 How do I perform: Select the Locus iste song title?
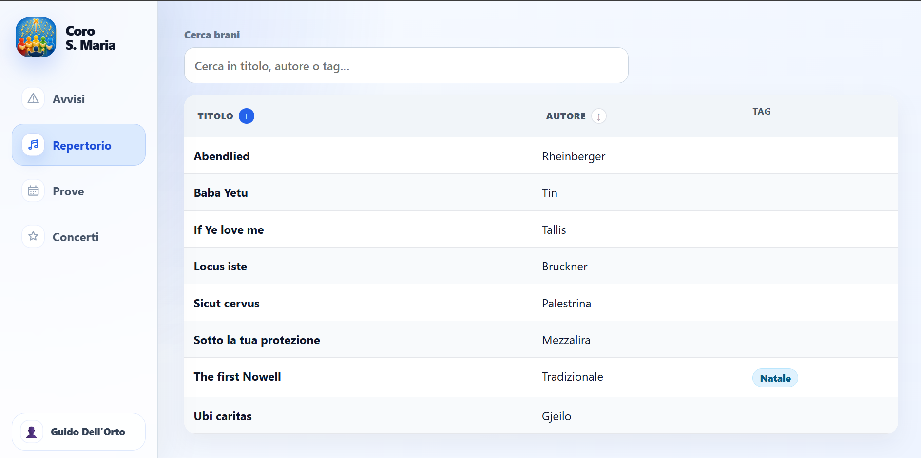[x=220, y=267]
